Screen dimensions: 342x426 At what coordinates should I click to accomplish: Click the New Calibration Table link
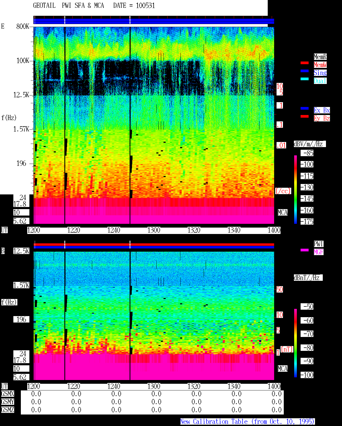coord(247,422)
